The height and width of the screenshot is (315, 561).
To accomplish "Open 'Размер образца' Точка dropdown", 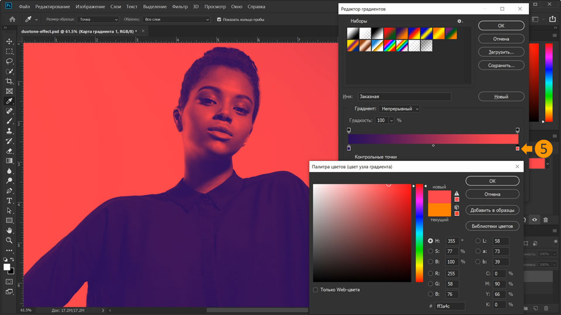I will click(98, 20).
